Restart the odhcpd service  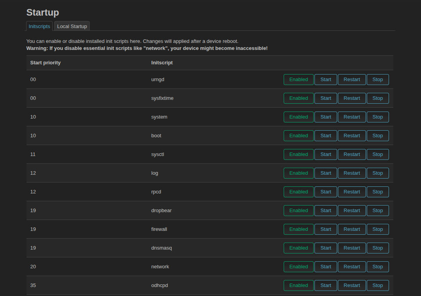pyautogui.click(x=352, y=285)
